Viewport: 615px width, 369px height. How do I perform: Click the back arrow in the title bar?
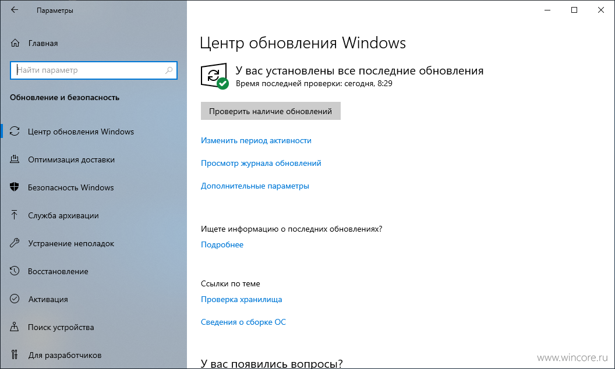tap(15, 10)
